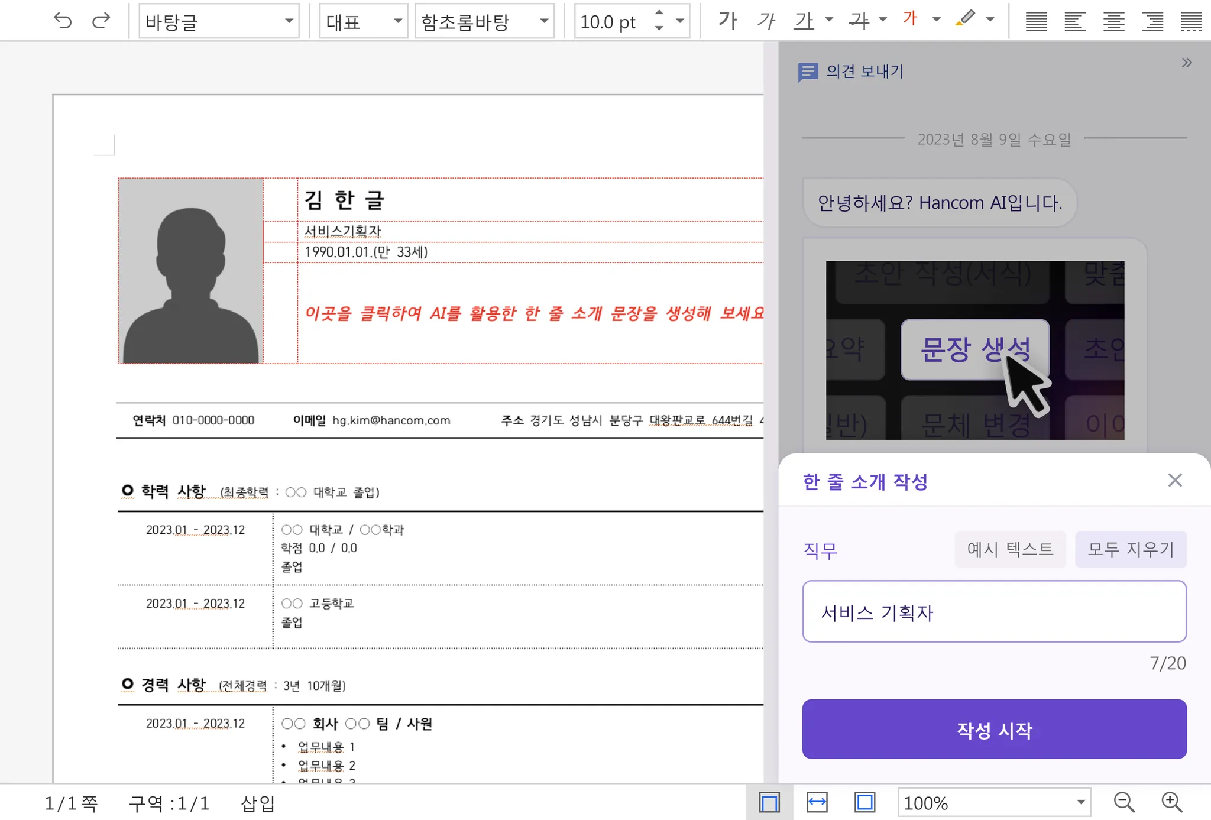Align paragraph to the right
1211x820 pixels.
click(x=1152, y=22)
